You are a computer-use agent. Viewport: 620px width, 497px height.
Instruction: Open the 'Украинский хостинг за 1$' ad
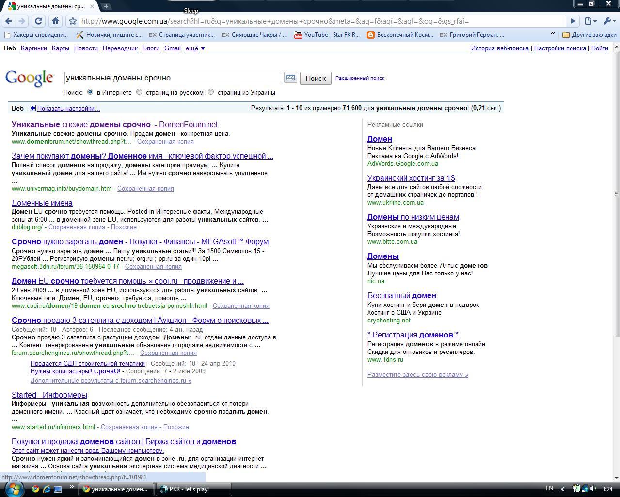(x=411, y=178)
